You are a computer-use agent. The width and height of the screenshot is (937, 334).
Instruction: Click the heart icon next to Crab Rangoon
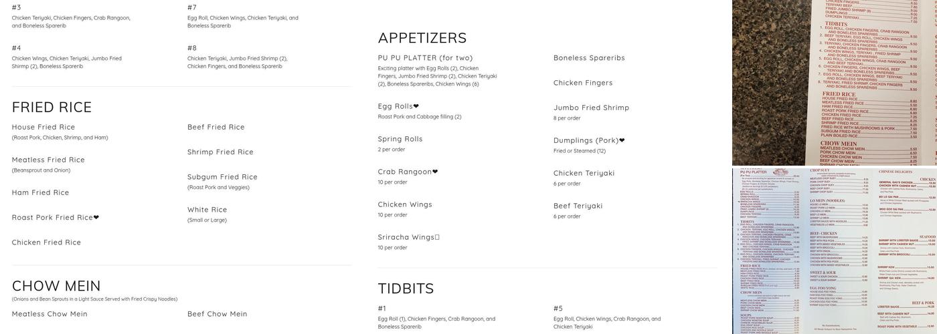coord(435,172)
